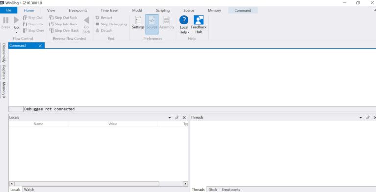Minimize the WinDbg window

(x=345, y=3)
